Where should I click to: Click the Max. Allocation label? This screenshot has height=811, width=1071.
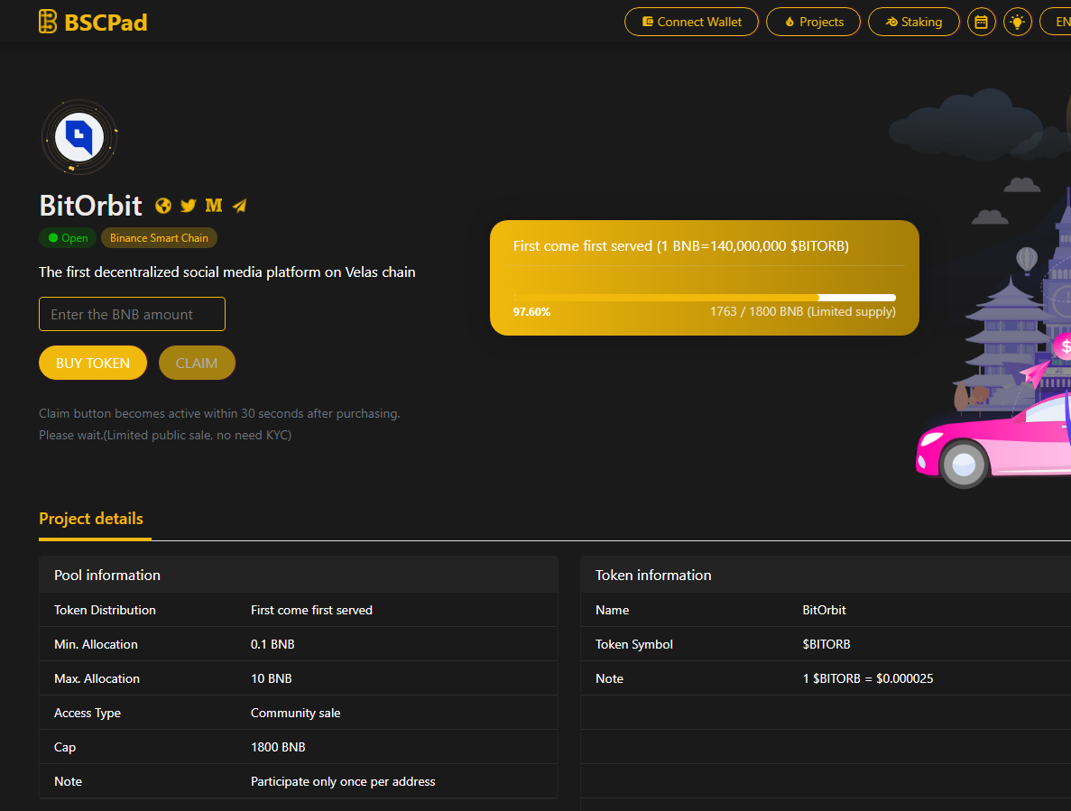coord(97,678)
